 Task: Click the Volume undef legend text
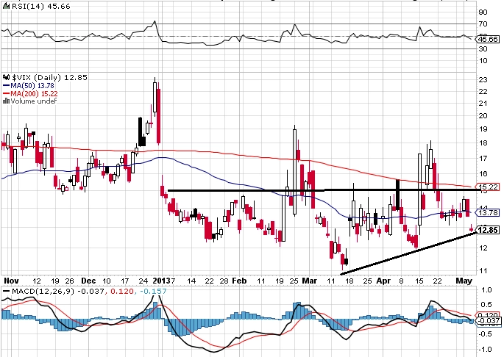coord(33,101)
